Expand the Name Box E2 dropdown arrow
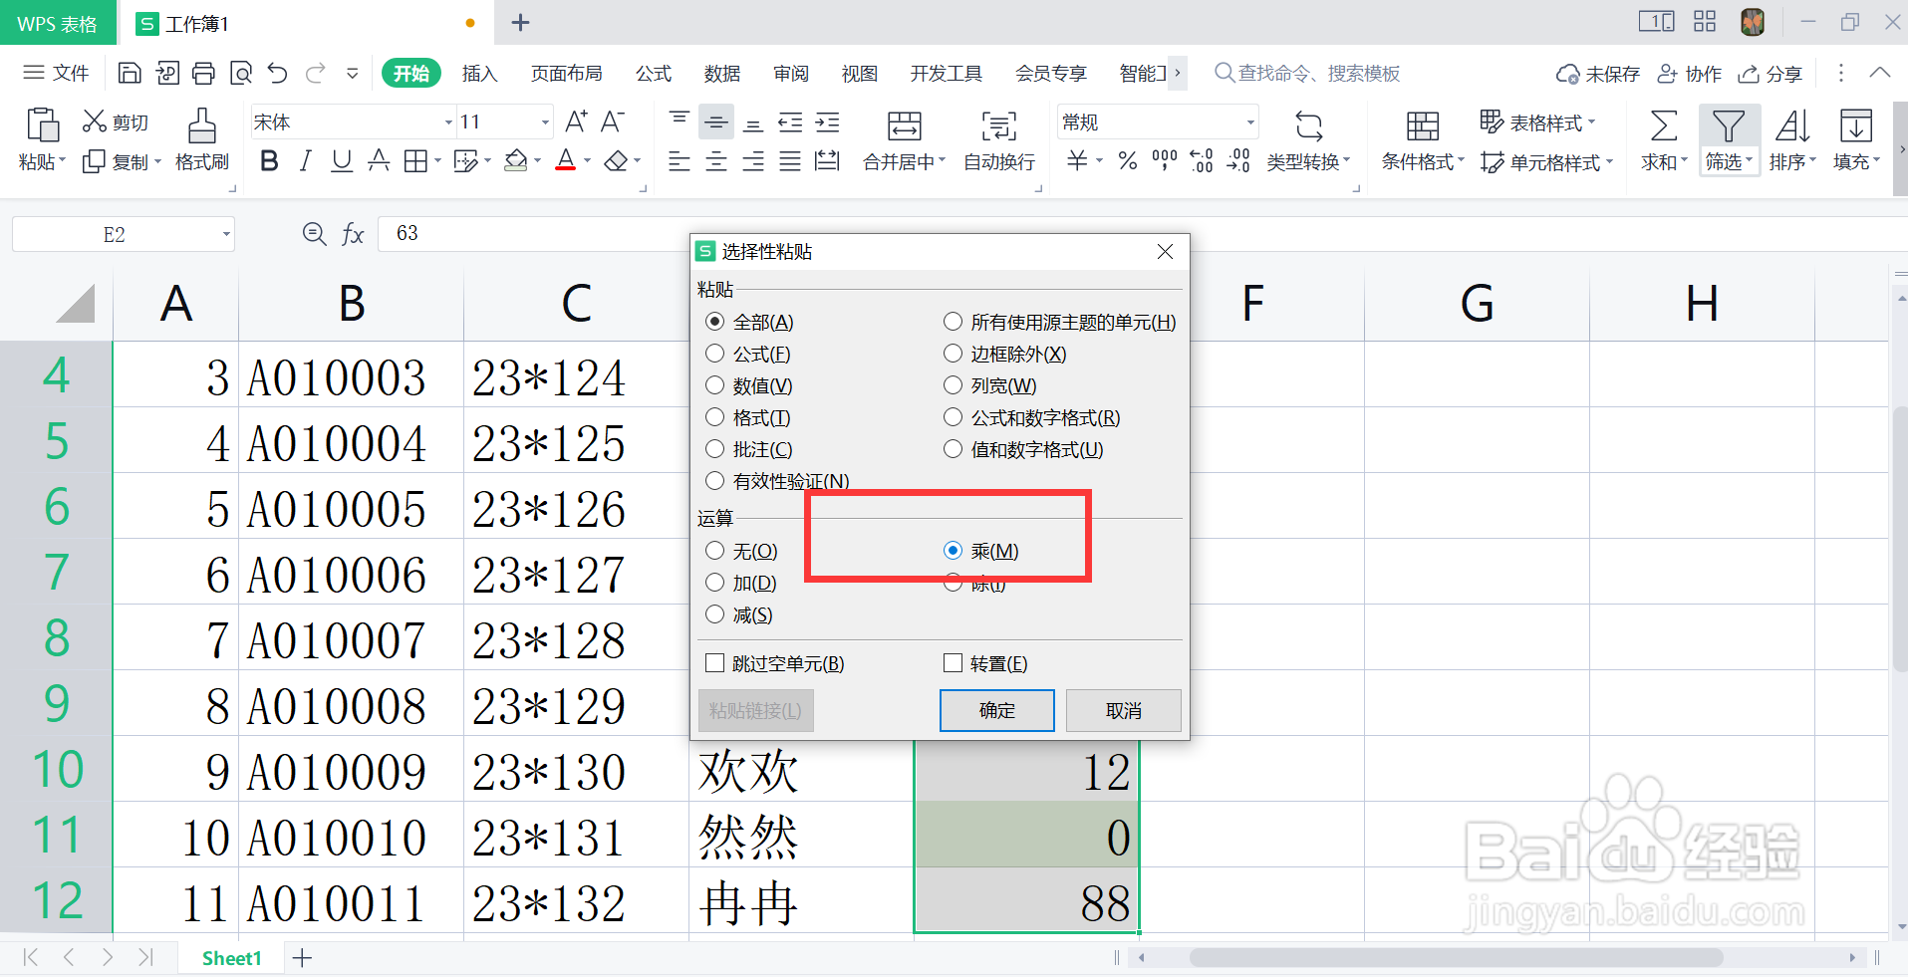 [x=226, y=235]
